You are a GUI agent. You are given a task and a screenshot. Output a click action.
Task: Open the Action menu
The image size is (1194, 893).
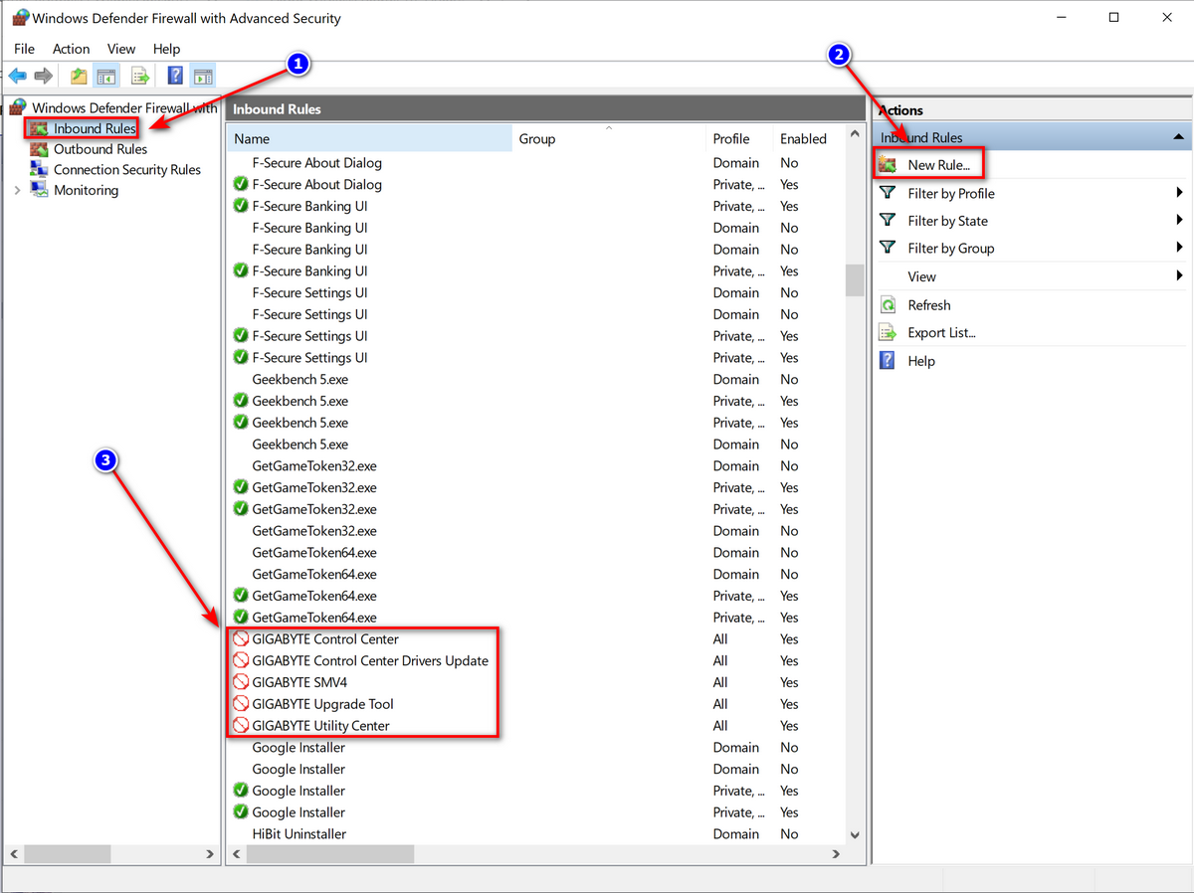[71, 49]
